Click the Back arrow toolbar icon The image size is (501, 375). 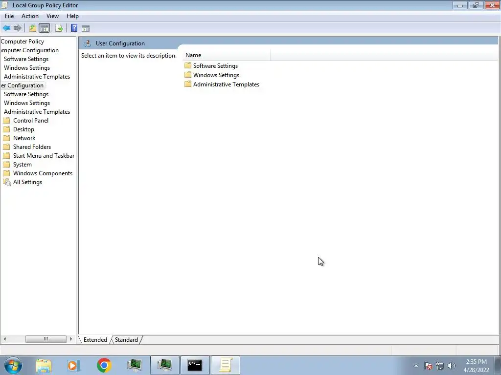point(6,28)
